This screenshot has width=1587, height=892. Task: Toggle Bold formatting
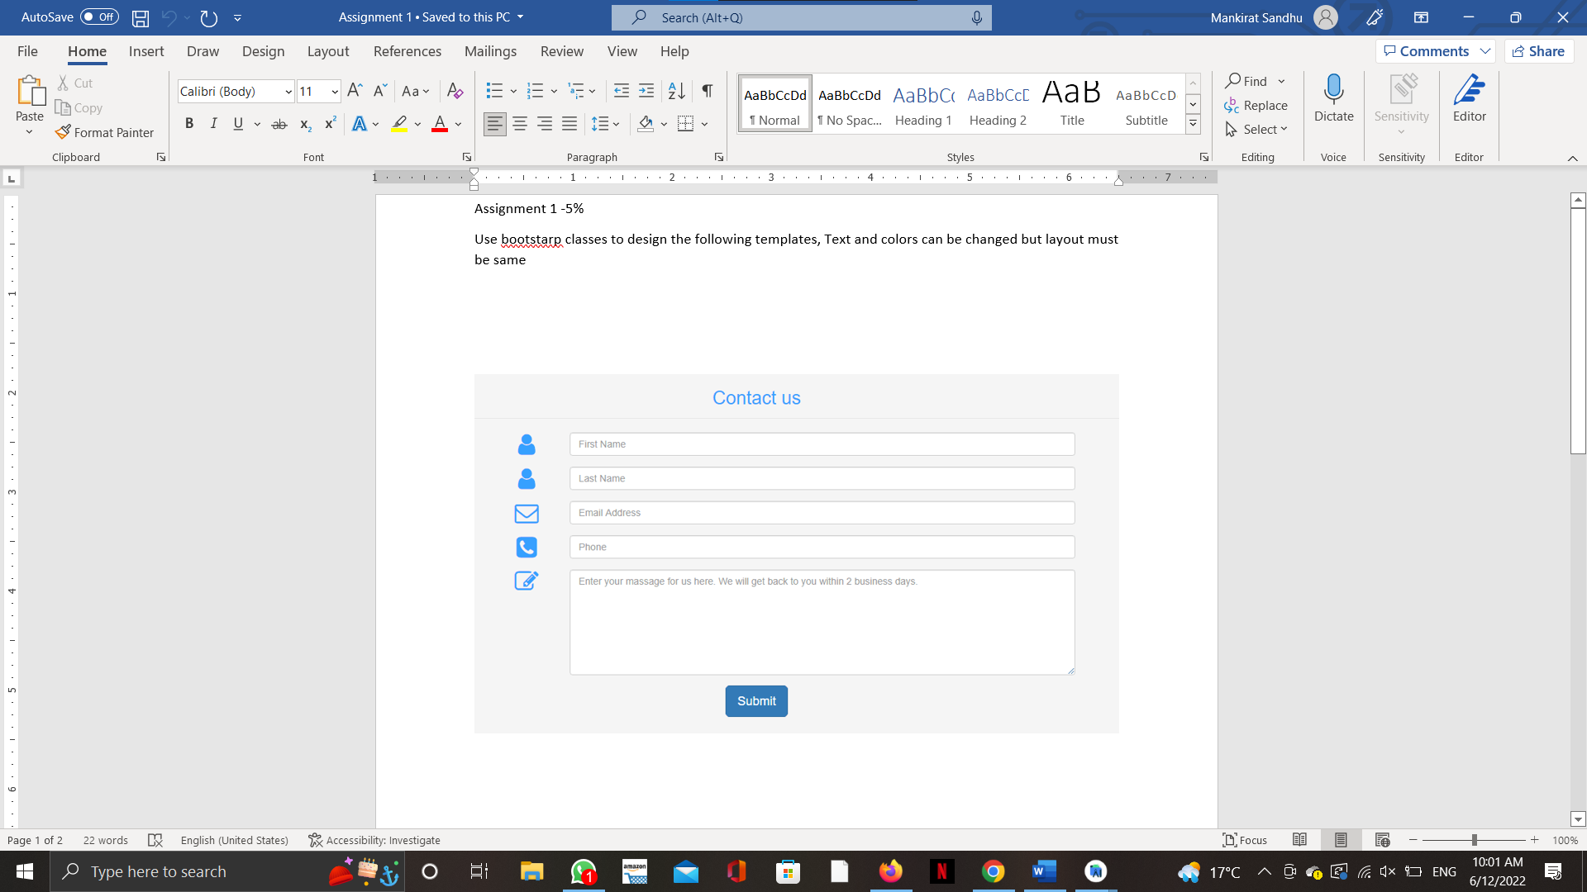189,124
